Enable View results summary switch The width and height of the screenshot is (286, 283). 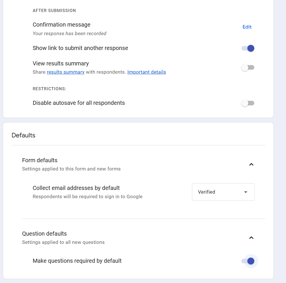248,68
